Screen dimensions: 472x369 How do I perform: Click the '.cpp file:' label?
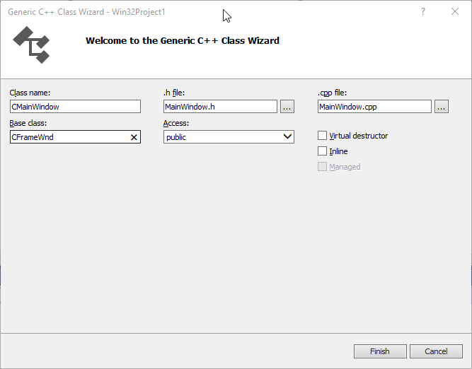click(x=333, y=93)
